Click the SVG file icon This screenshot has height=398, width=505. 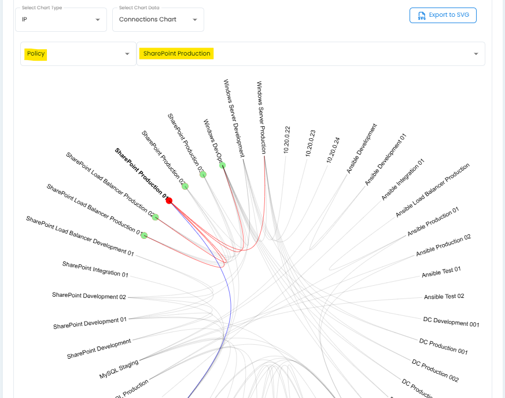click(422, 16)
